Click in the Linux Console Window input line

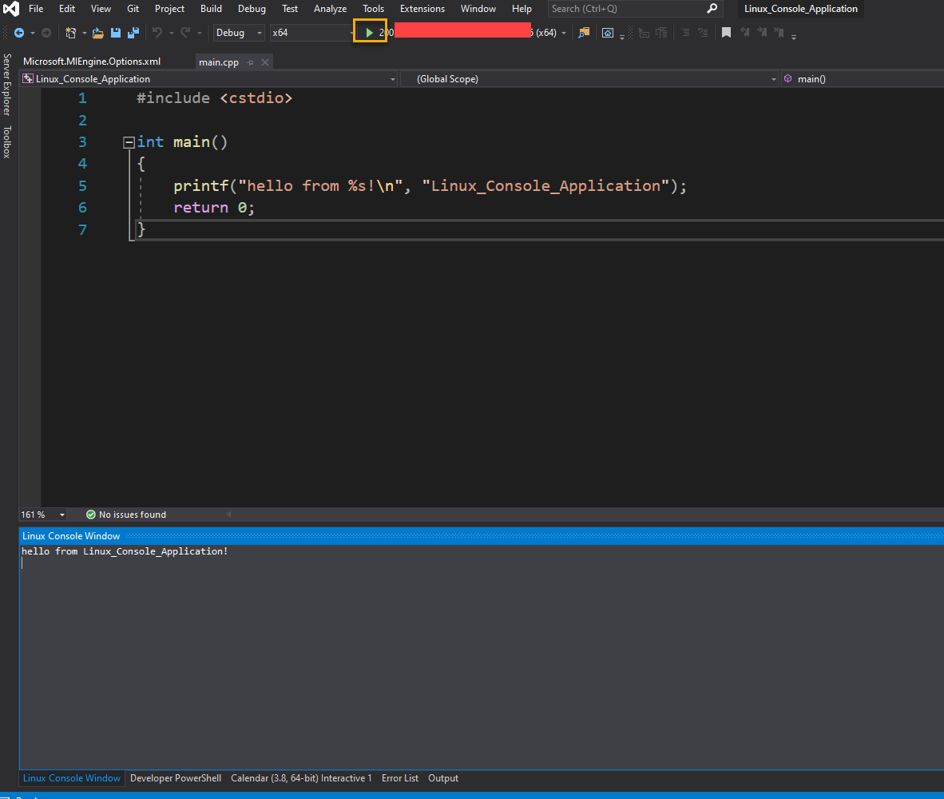[482, 563]
